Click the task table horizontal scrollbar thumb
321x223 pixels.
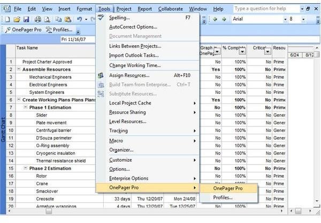coord(49,211)
